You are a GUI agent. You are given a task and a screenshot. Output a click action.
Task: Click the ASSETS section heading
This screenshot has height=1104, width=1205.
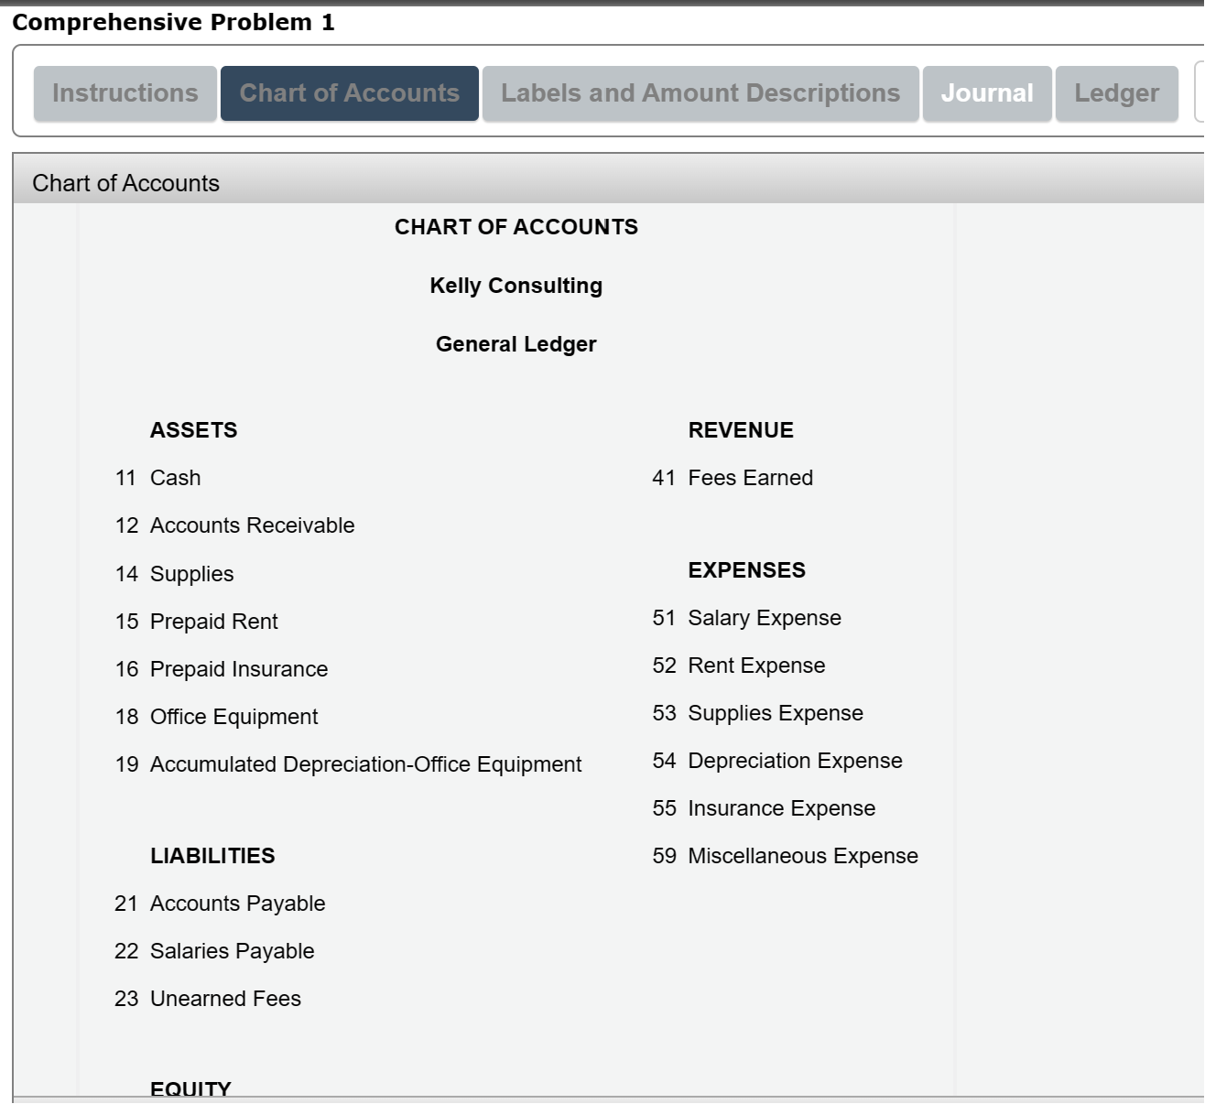(194, 430)
